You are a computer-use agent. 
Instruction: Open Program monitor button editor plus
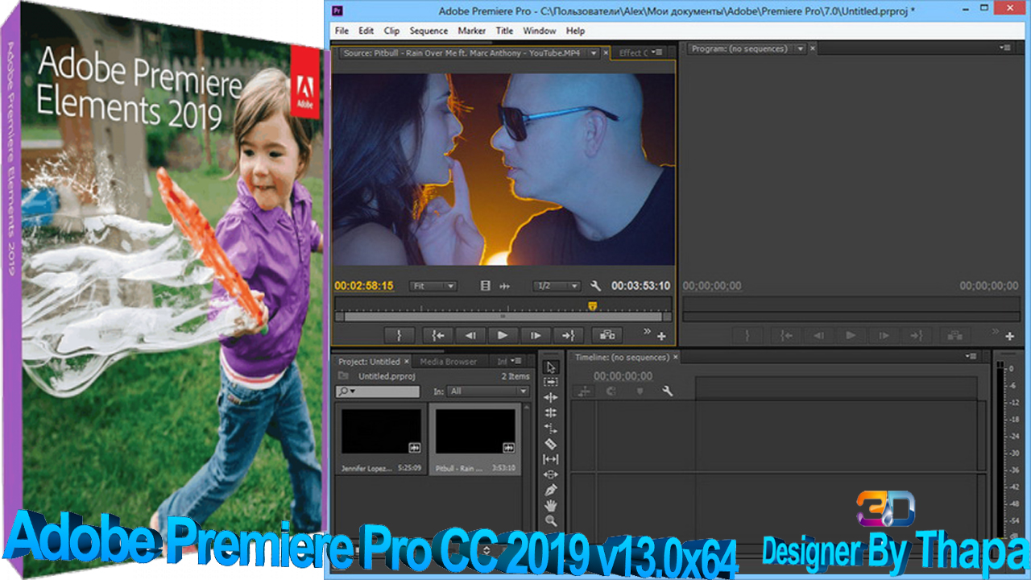click(1009, 336)
